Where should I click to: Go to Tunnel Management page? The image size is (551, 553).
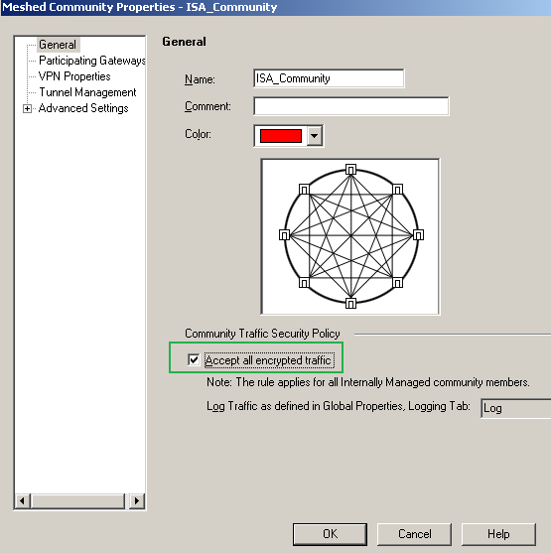(x=87, y=92)
